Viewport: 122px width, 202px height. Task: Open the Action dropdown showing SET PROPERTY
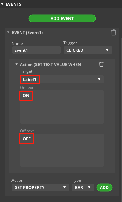coord(41,187)
